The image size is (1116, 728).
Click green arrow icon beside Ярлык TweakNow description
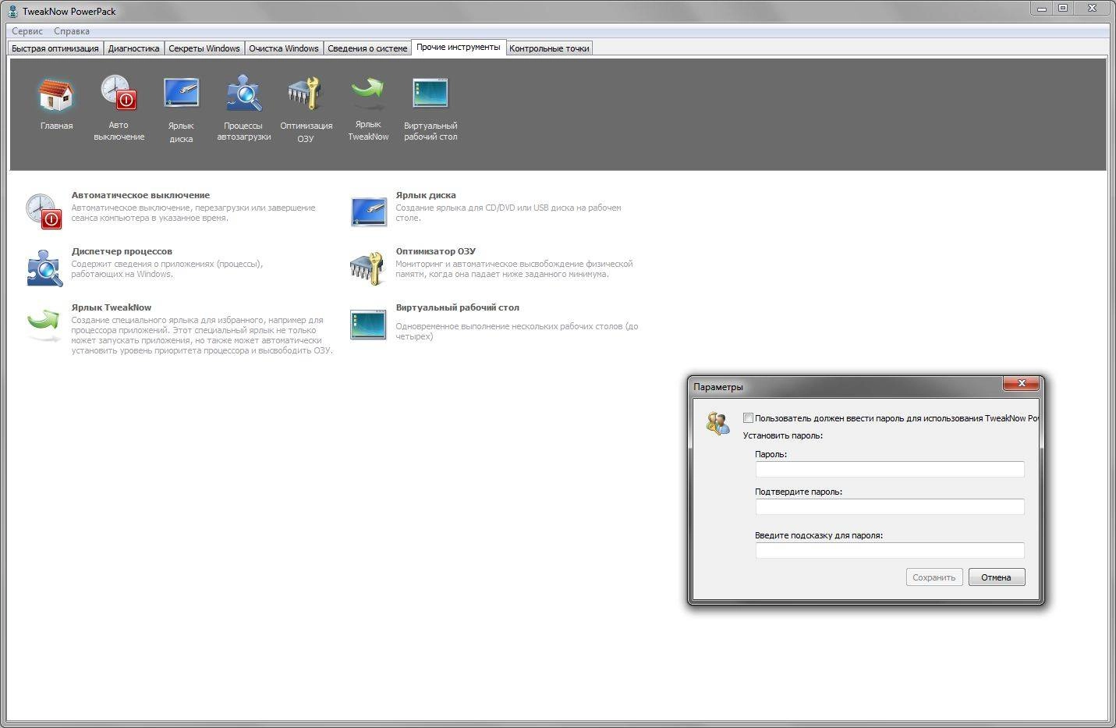point(44,323)
